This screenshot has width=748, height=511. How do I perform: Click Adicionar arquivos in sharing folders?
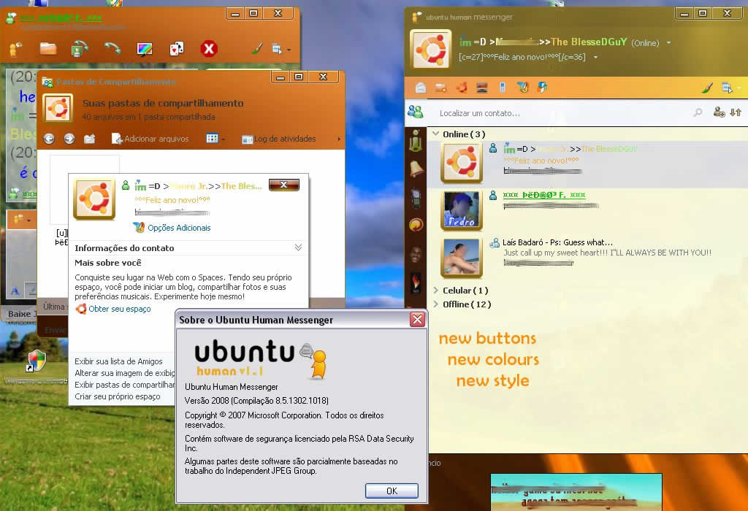(150, 139)
